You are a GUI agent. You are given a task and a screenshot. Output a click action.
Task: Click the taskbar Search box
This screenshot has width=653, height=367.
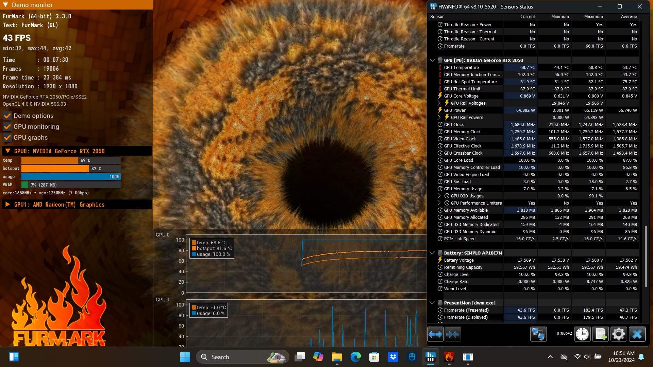(x=242, y=357)
